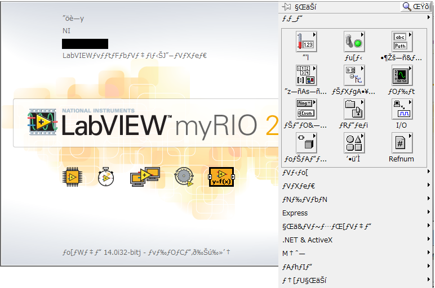Expand the last palette category at the bottom

pos(356,280)
